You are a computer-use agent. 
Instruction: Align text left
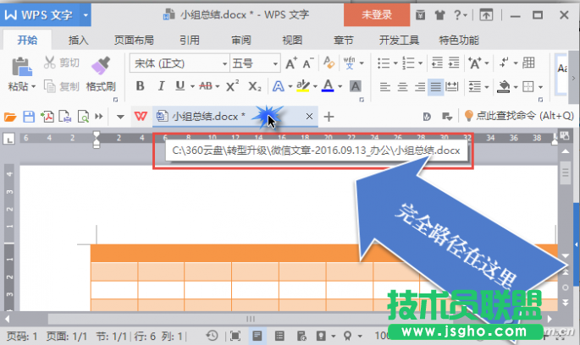[385, 87]
